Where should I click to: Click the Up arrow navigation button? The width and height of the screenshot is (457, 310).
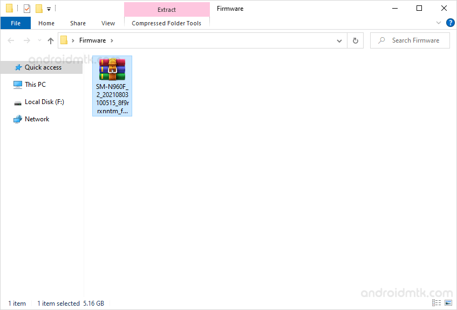tap(51, 40)
